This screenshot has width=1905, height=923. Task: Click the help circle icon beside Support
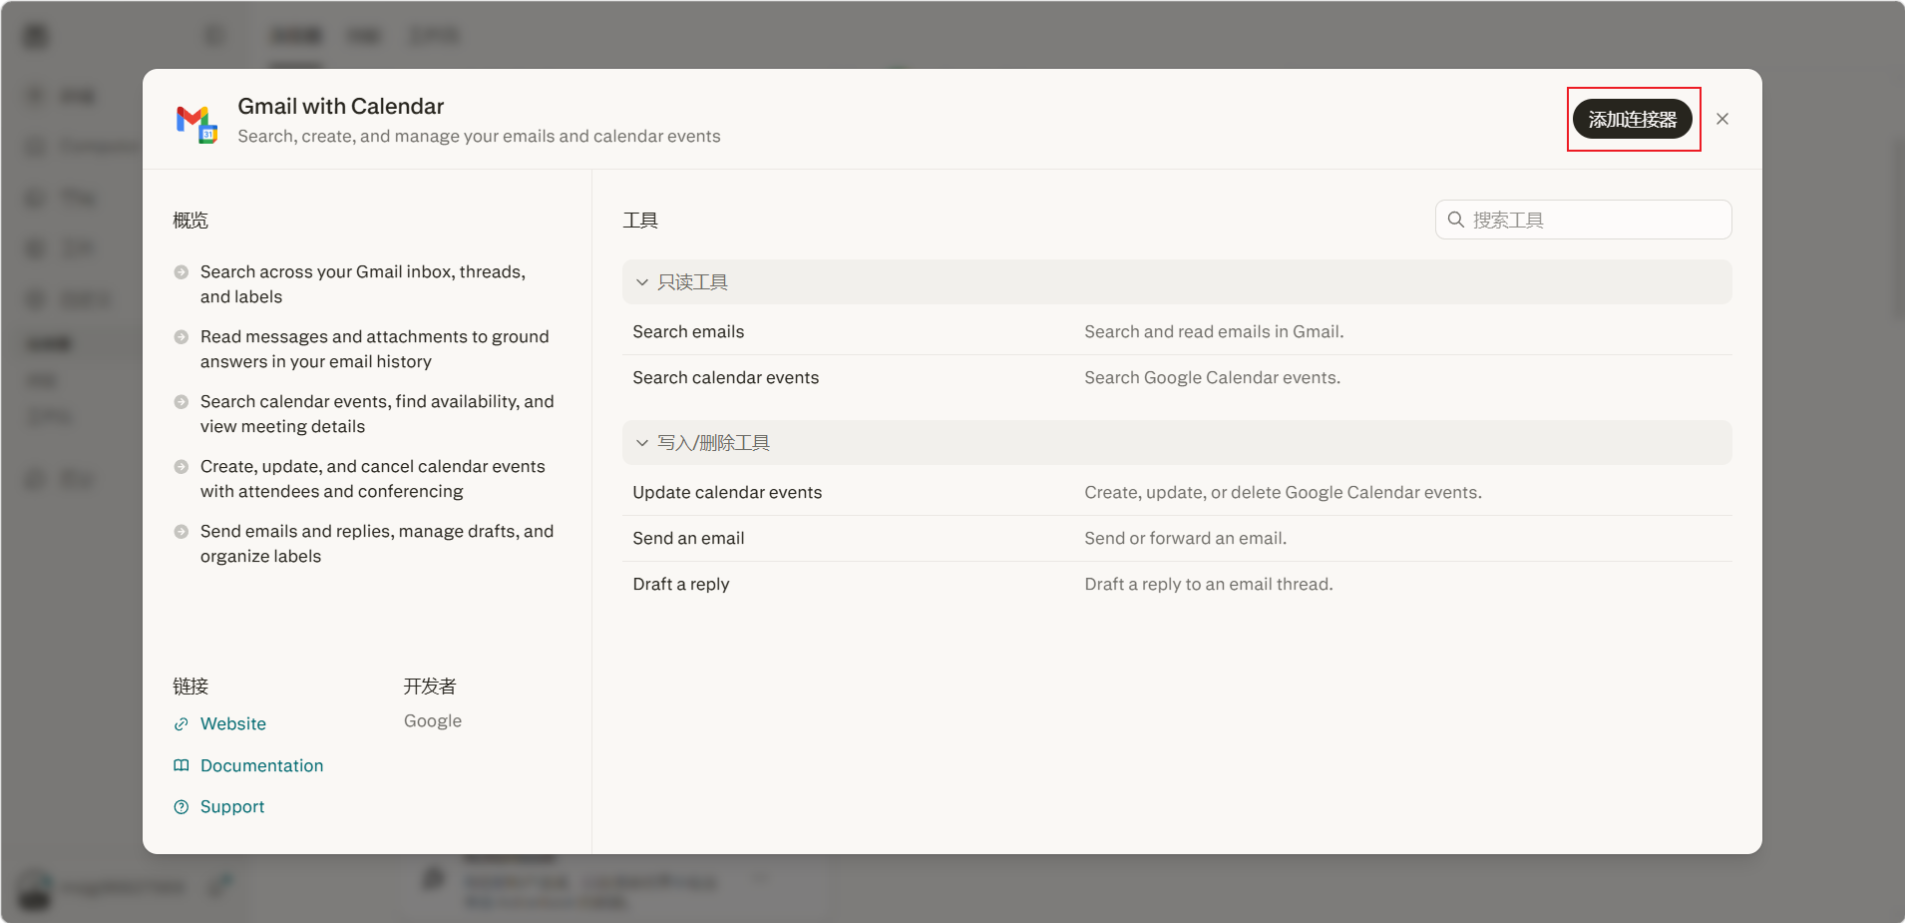[x=182, y=807]
